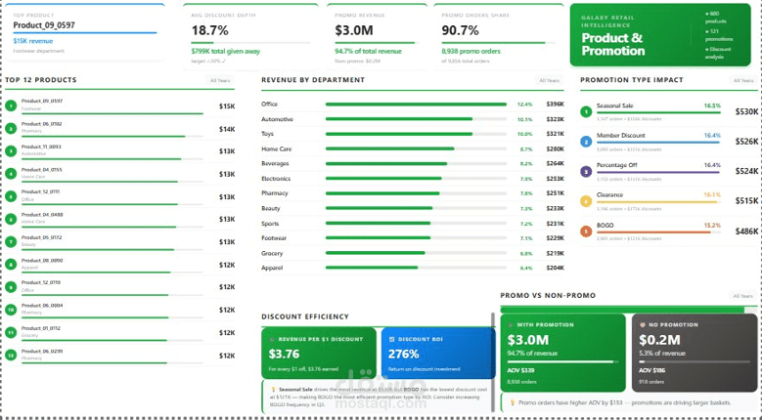Click the Clearance 16.1% percentage
762x420 pixels.
click(712, 195)
